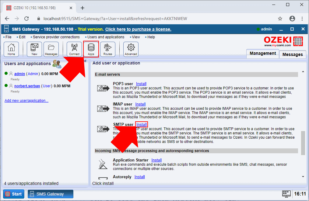Click the green status dot beside admin user
This screenshot has width=309, height=201.
click(x=6, y=73)
